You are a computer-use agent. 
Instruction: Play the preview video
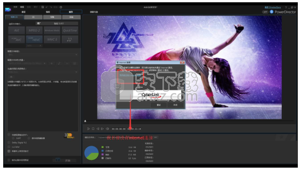tap(88, 129)
